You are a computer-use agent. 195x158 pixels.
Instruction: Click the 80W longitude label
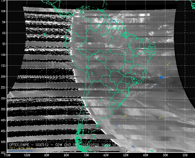click(66, 155)
